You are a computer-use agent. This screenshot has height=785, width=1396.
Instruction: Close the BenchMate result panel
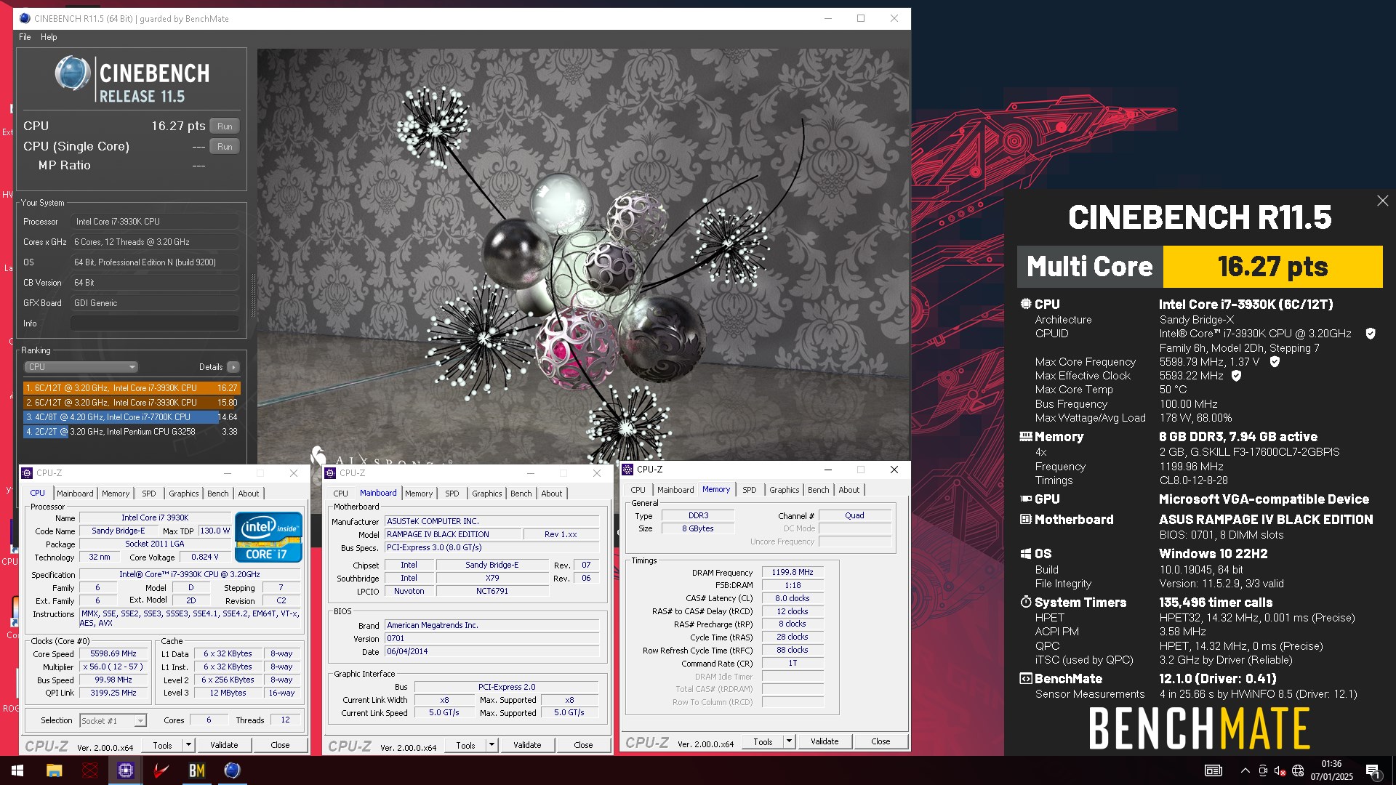[1382, 201]
